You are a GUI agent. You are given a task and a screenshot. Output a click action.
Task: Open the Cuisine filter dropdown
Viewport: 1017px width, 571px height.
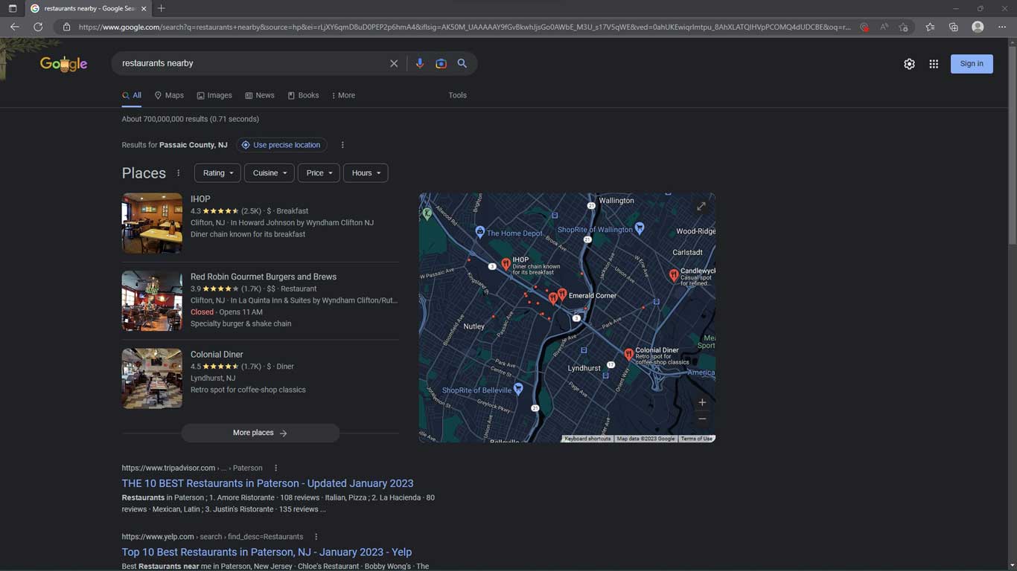pyautogui.click(x=269, y=173)
